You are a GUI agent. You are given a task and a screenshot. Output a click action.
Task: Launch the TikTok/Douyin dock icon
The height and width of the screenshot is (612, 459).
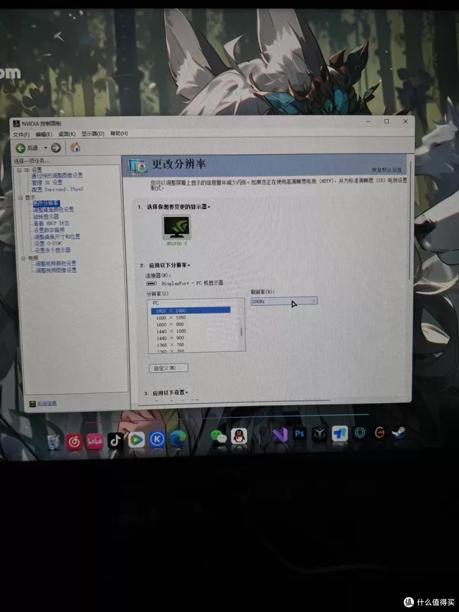tap(115, 441)
